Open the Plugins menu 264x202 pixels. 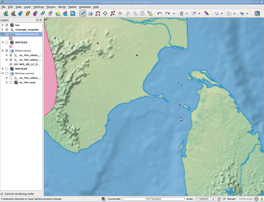51,7
